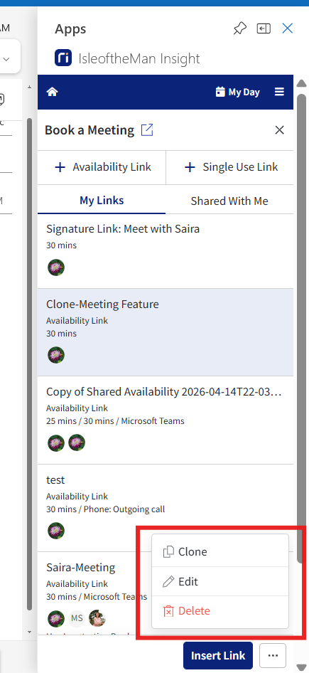The height and width of the screenshot is (673, 309).
Task: Close the Book a Meeting panel
Action: [x=279, y=130]
